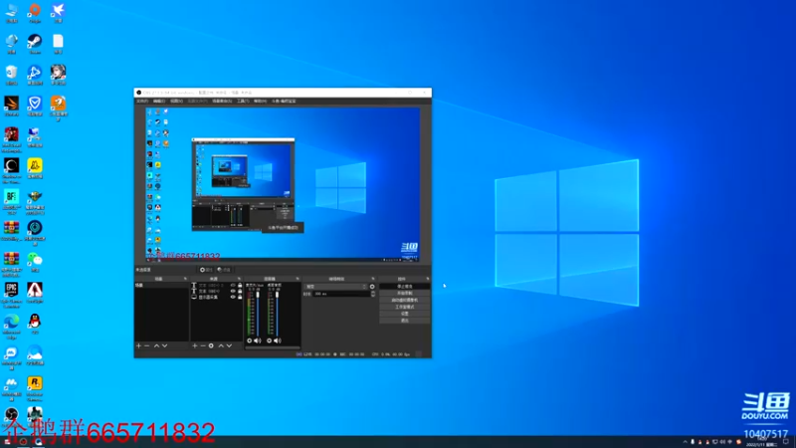Pop out the Scene Transitions dock header icon
Viewport: 796px width, 448px height.
pyautogui.click(x=373, y=279)
